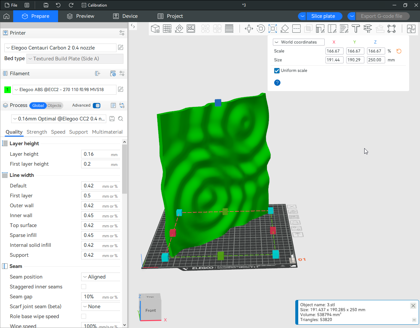This screenshot has width=420, height=328.
Task: Open the Strength settings tab
Action: point(37,132)
